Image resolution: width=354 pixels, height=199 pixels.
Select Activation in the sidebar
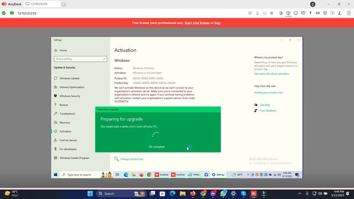63,132
